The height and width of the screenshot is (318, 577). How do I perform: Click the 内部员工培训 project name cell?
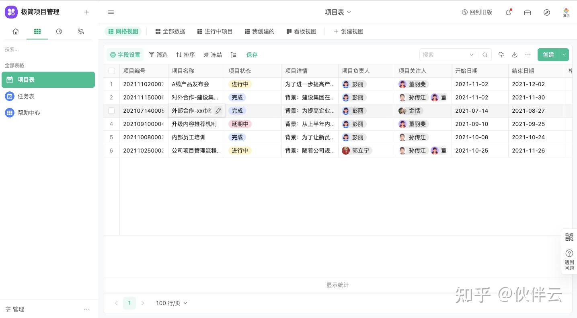click(197, 137)
